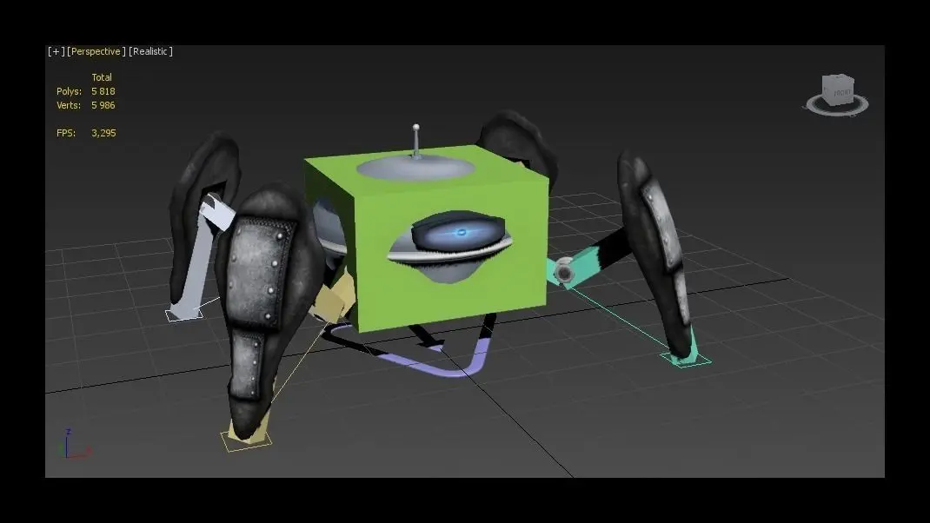Open the [+] viewport general menu
The image size is (930, 523).
point(56,51)
